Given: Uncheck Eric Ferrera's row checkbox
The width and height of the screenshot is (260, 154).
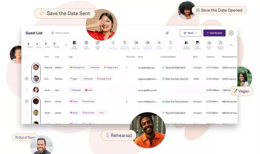Looking at the screenshot, I should click(x=27, y=78).
